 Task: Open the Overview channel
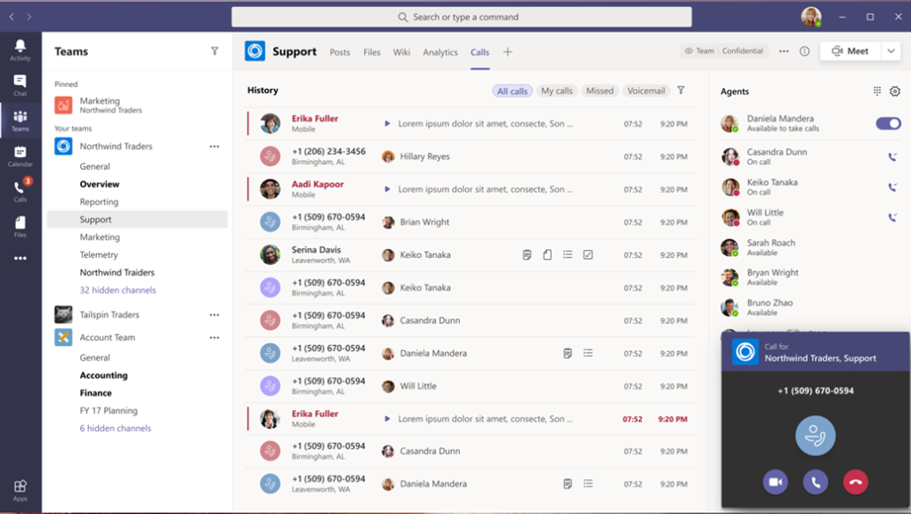point(100,184)
